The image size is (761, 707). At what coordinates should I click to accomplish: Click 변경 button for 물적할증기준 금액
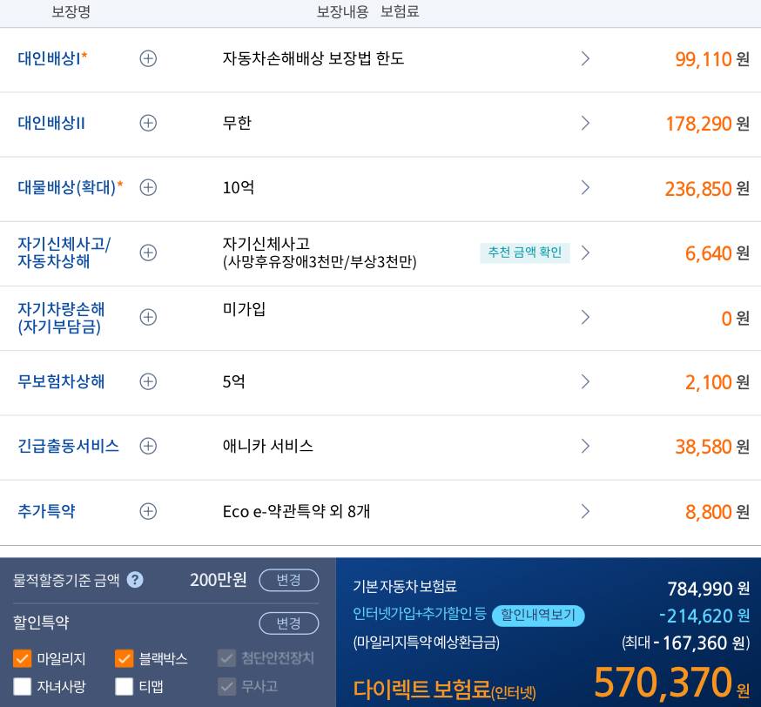pos(288,580)
